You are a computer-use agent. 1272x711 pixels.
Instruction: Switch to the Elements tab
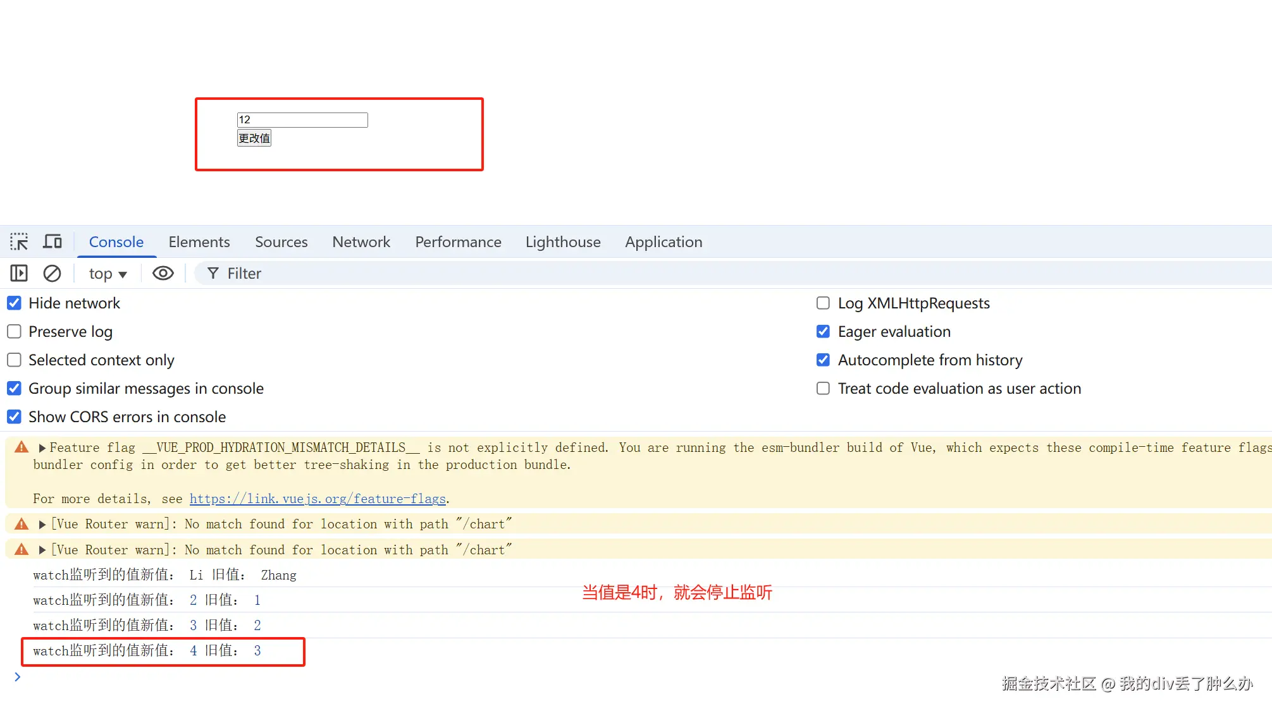pyautogui.click(x=199, y=242)
